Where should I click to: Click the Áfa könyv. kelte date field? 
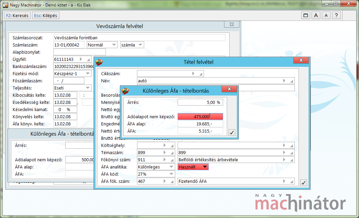coord(65,124)
